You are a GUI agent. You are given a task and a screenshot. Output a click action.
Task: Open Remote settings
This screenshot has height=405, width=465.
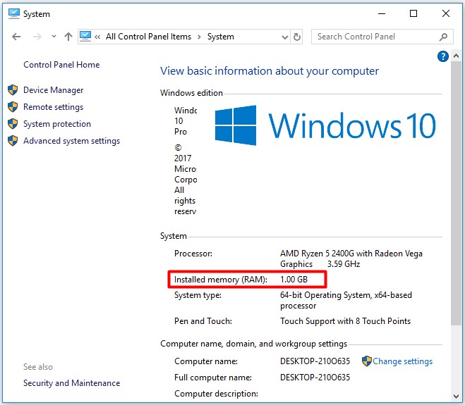(x=54, y=107)
